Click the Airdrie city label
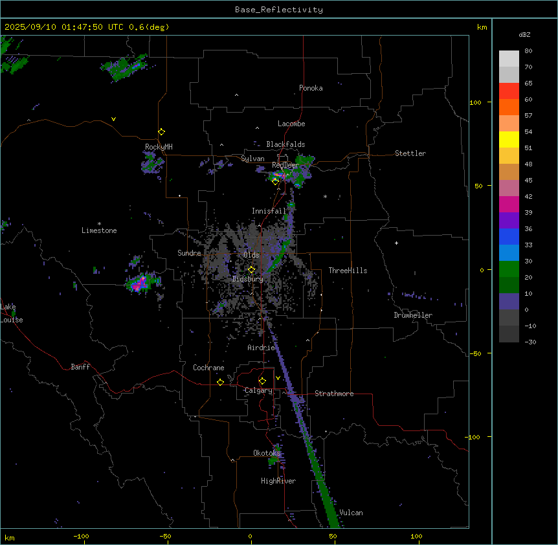Screen dimensions: 558x545 pyautogui.click(x=261, y=348)
